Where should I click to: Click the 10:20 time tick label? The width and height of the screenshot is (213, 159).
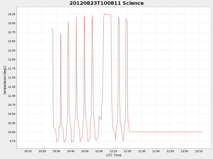click(42, 151)
